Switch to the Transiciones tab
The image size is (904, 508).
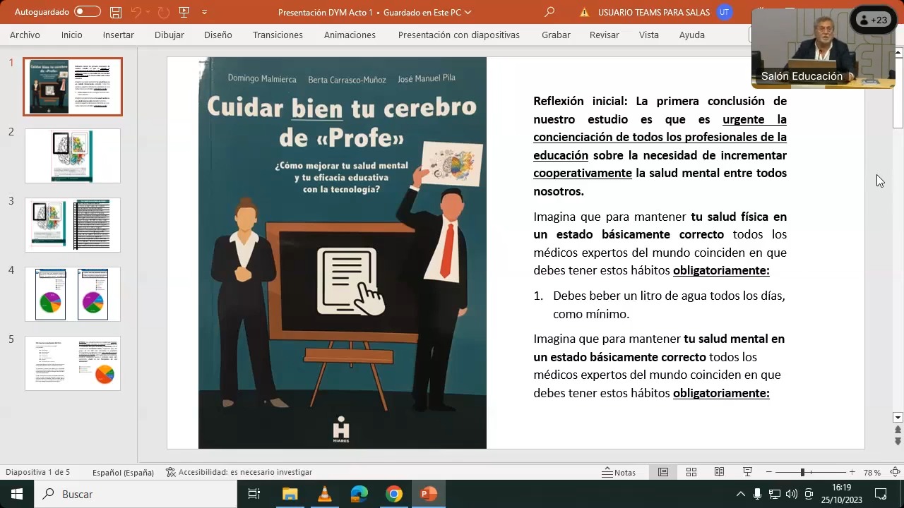click(278, 35)
